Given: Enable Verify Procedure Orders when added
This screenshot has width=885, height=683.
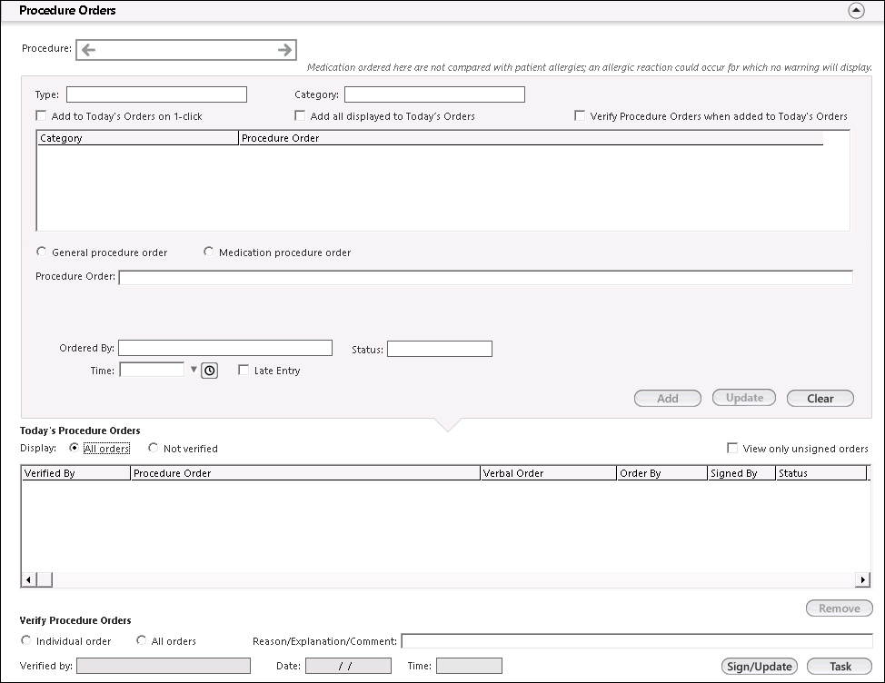Looking at the screenshot, I should coord(580,116).
